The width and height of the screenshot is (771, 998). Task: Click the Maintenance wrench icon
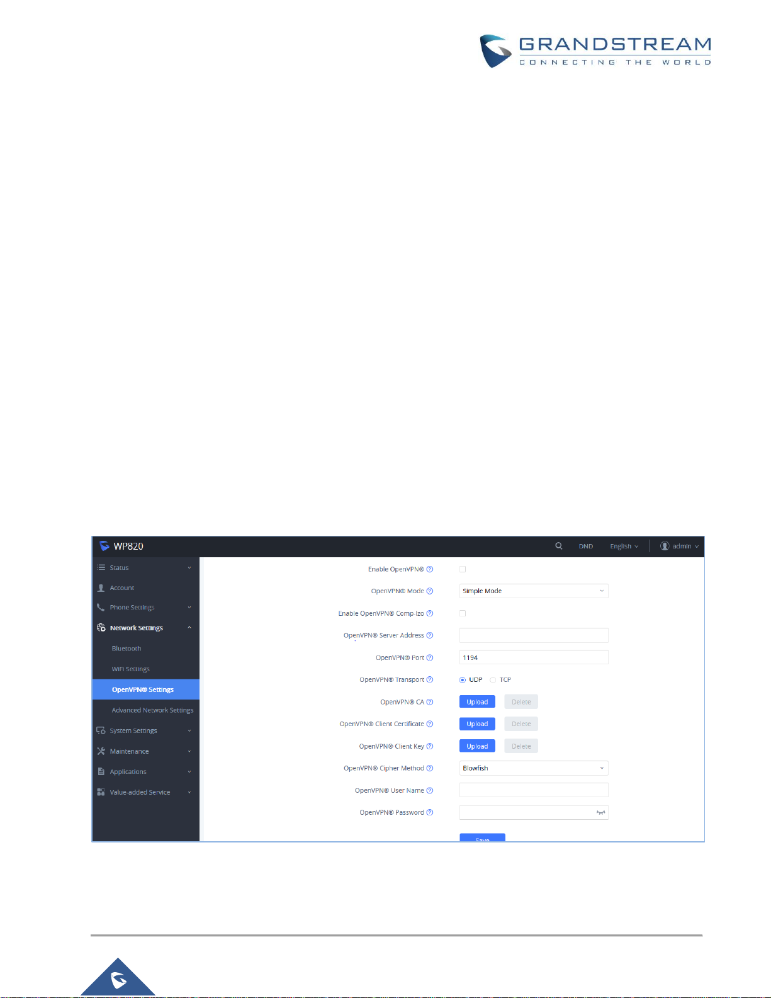tap(101, 751)
